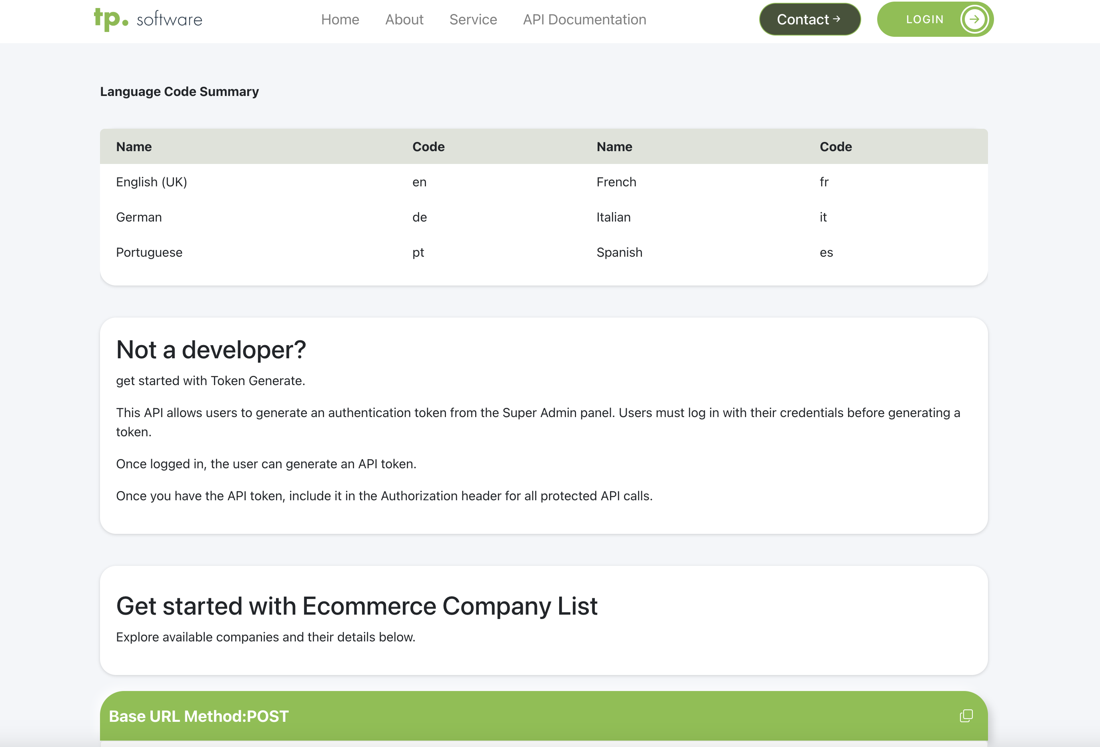Select the Portuguese row name
The height and width of the screenshot is (747, 1100).
point(149,253)
